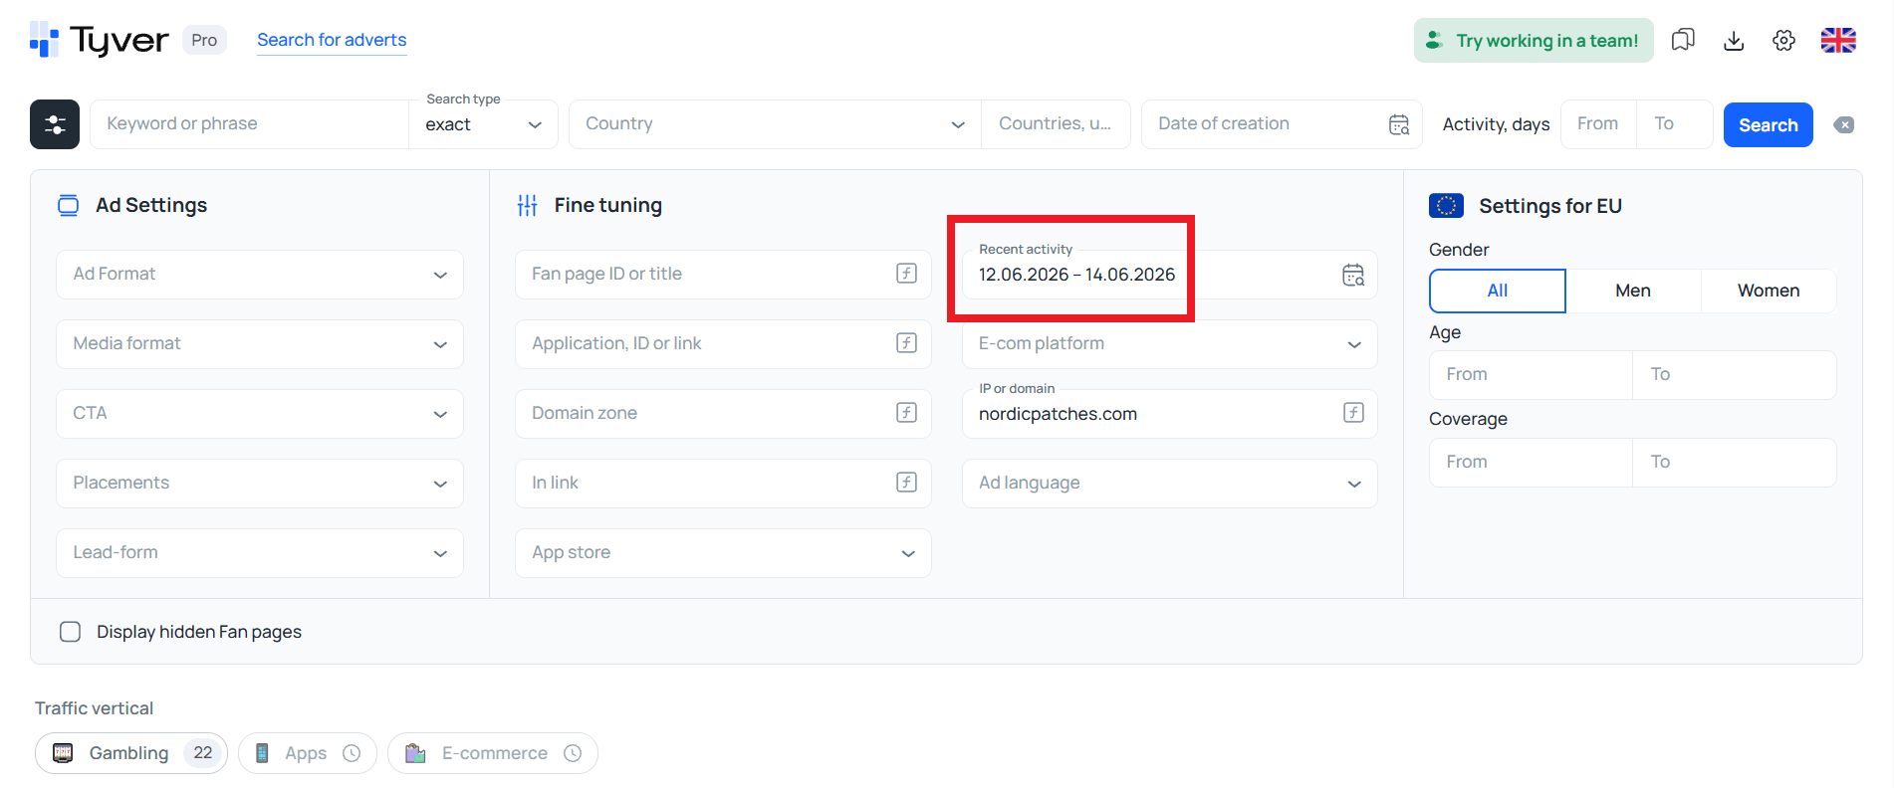Focus the Keyword or phrase field

coord(249,124)
